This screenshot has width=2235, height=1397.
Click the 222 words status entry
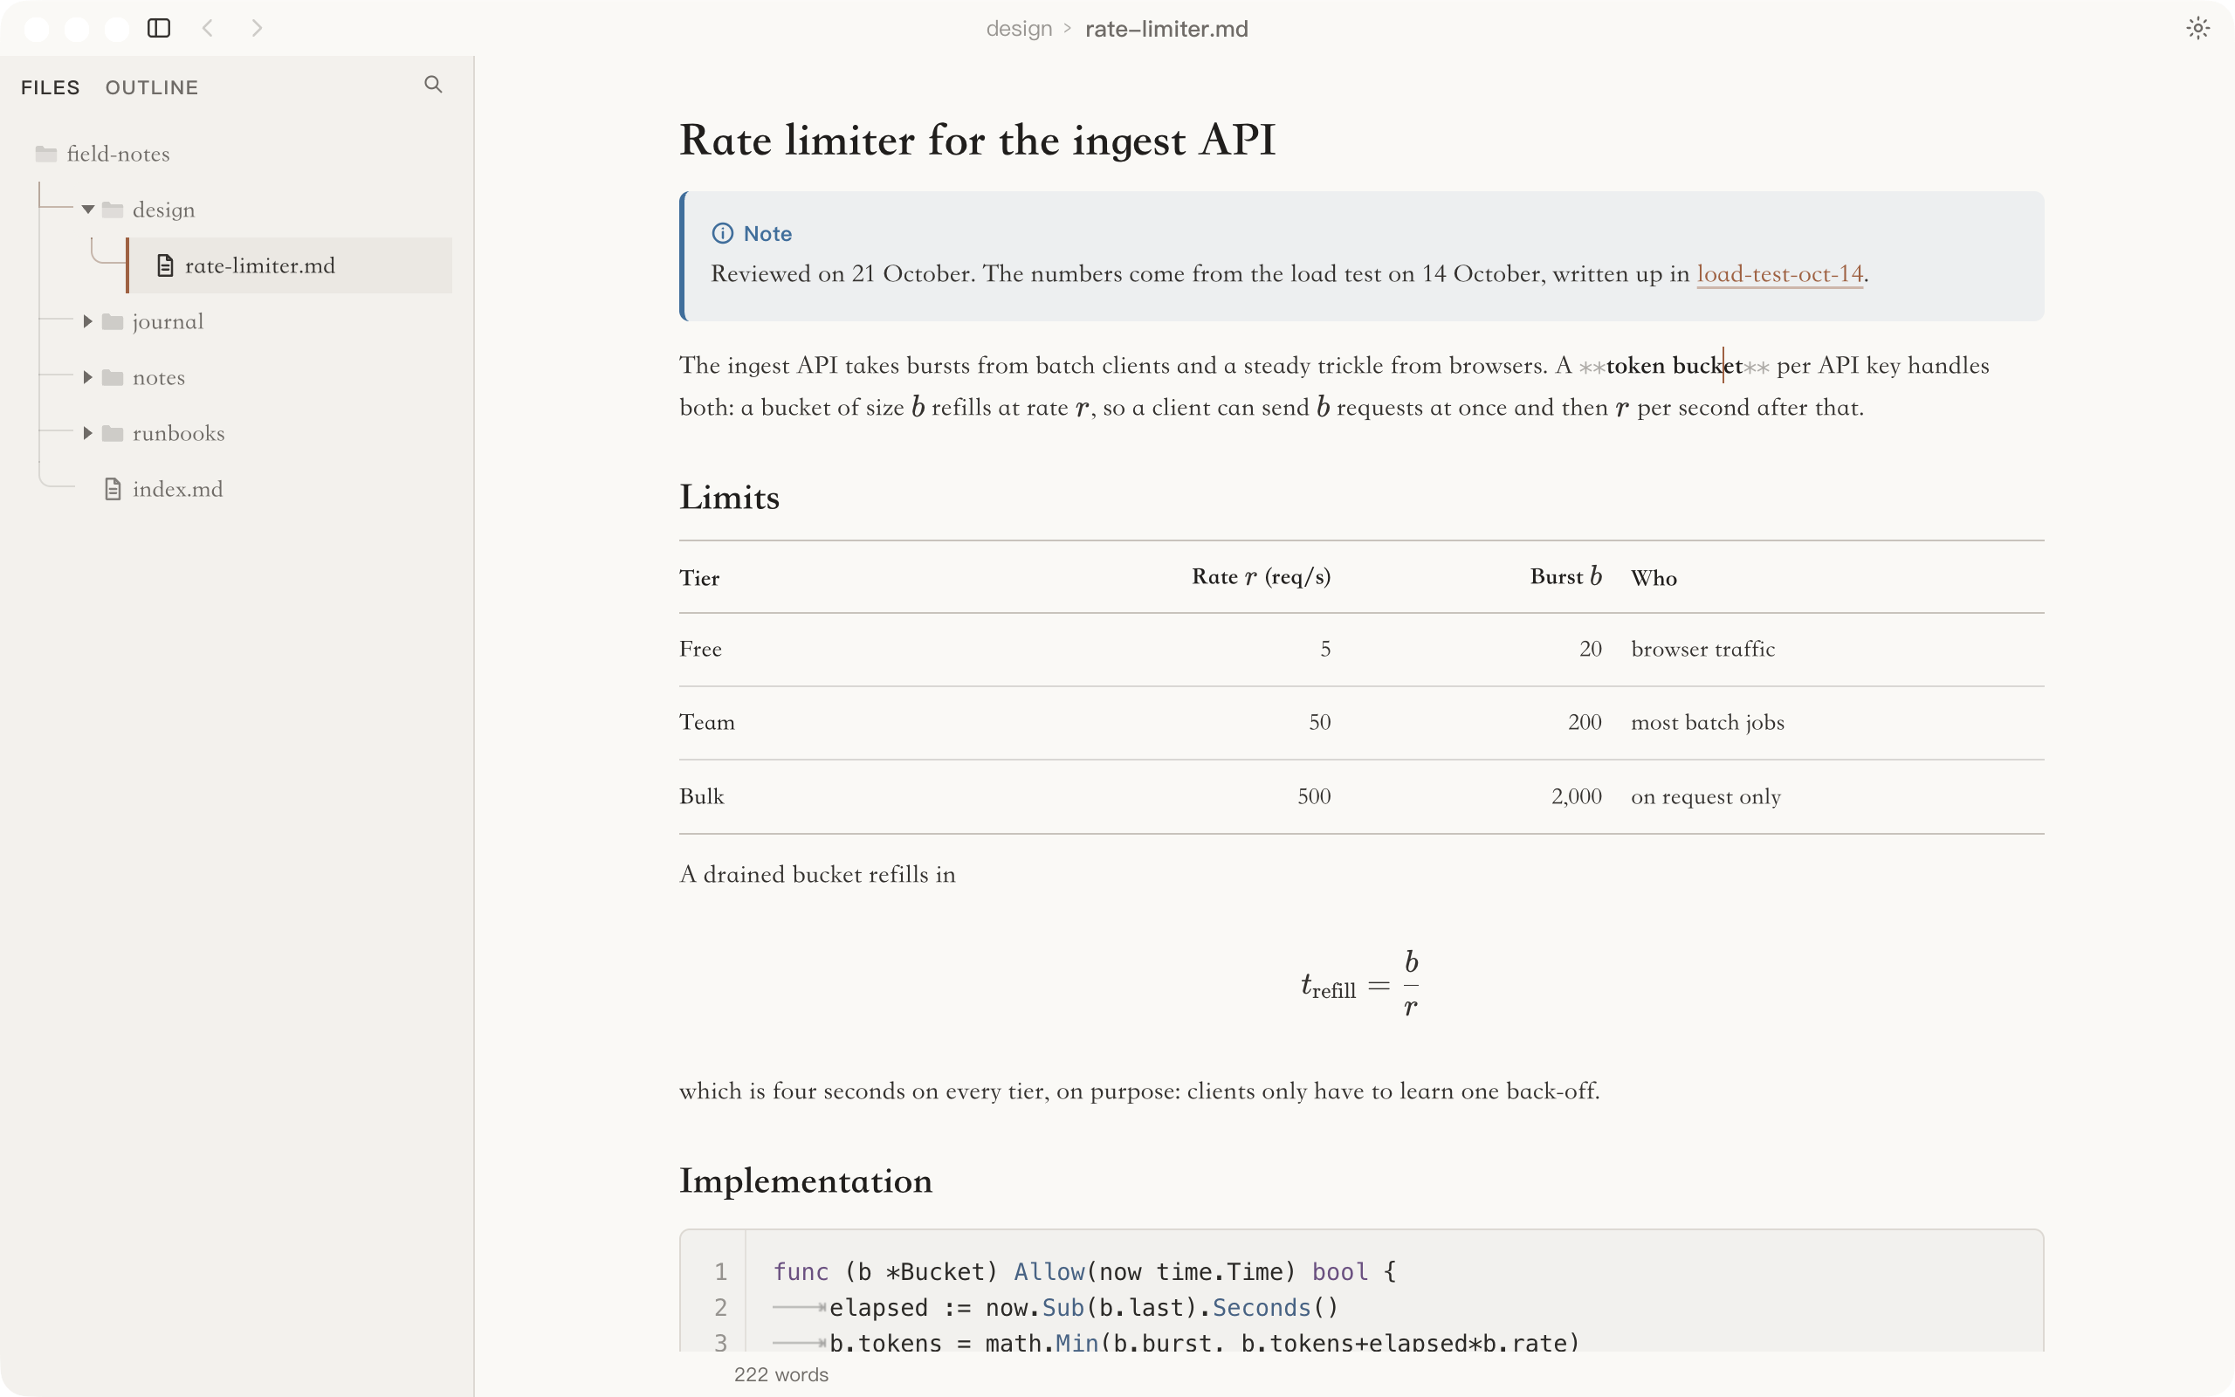(x=781, y=1375)
